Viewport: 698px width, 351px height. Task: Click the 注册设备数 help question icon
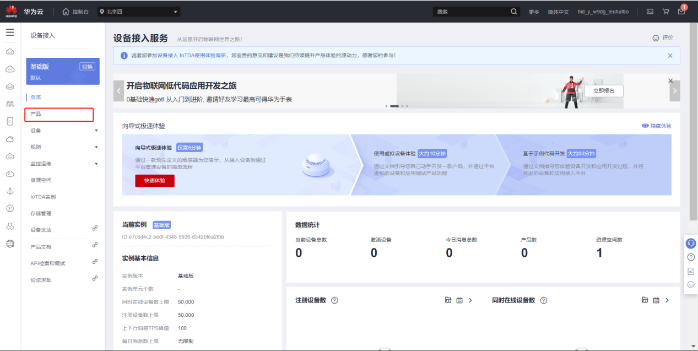point(334,300)
